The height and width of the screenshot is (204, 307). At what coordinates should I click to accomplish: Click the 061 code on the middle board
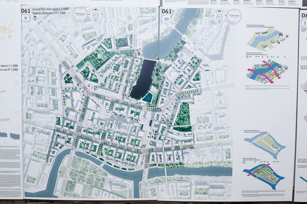coord(166,11)
